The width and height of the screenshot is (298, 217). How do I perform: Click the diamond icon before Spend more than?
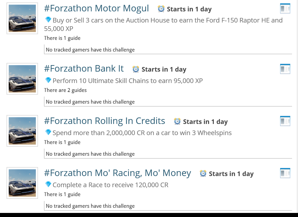[x=48, y=132]
